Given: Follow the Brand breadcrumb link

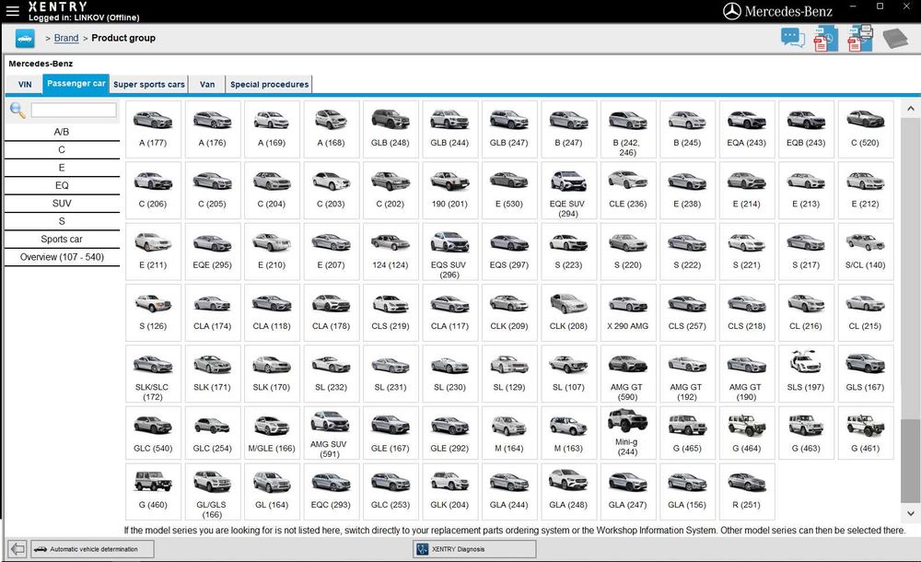Looking at the screenshot, I should click(x=65, y=38).
